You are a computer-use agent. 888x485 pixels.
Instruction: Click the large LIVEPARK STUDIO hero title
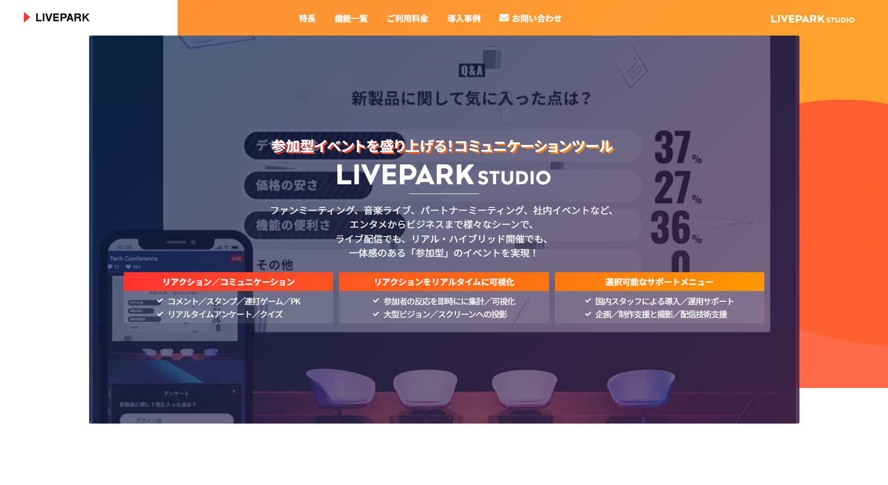click(x=443, y=175)
